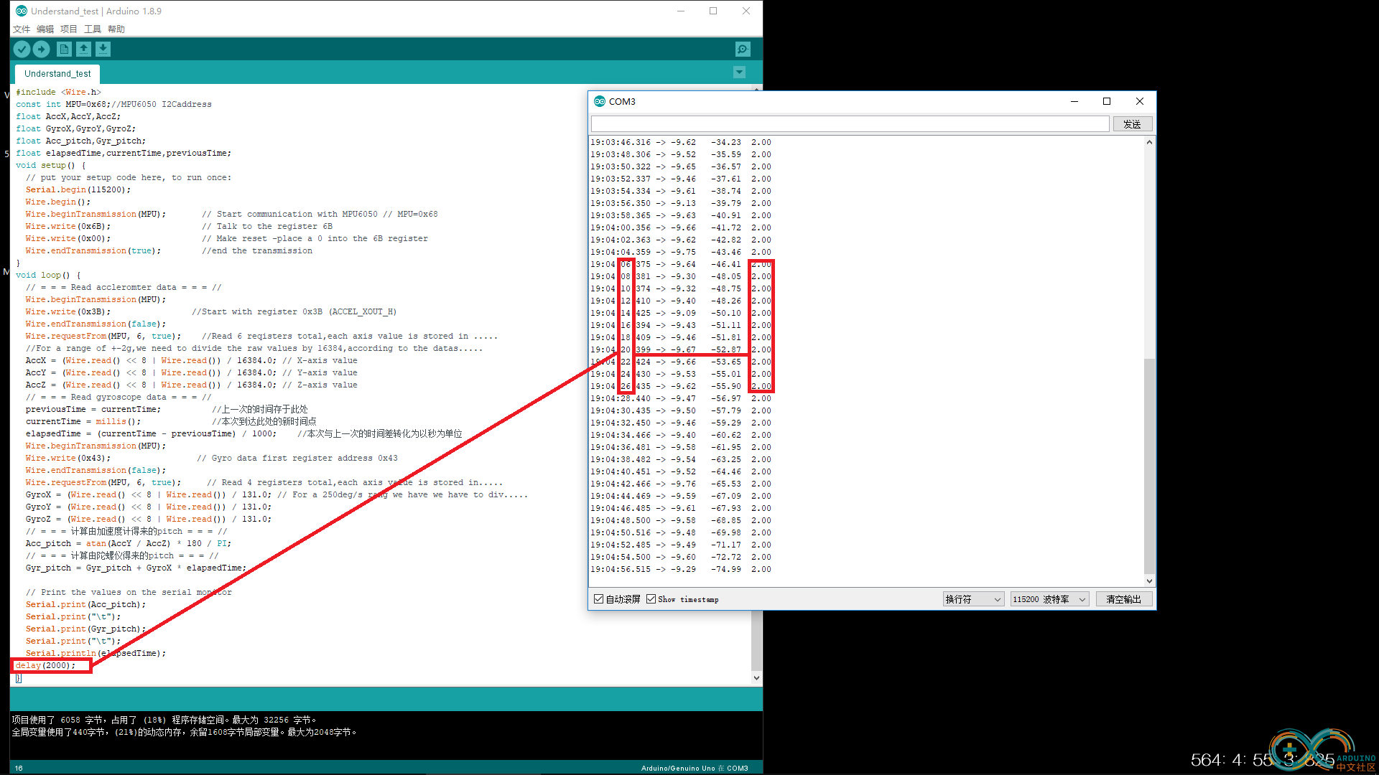
Task: Click serial output row 19:04:28.440
Action: click(x=681, y=398)
